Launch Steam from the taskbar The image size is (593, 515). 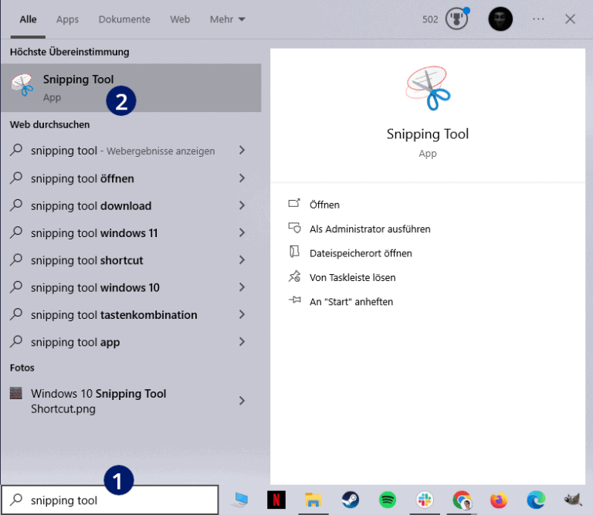tap(350, 500)
